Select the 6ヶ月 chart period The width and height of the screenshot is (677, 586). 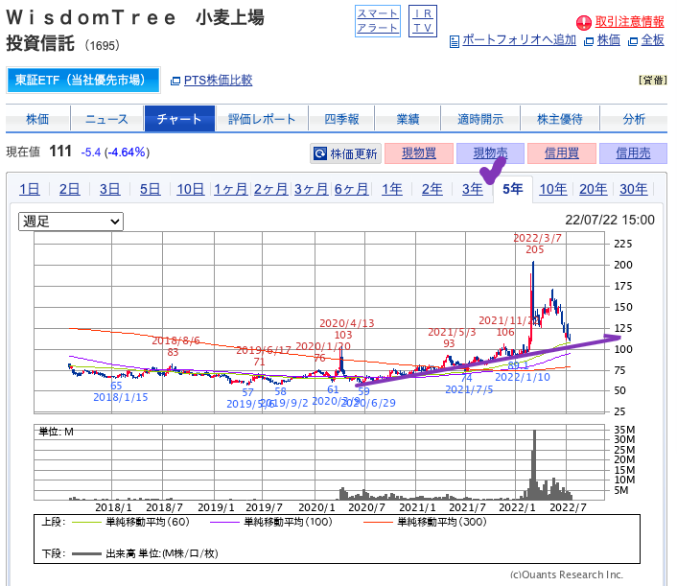(x=351, y=189)
